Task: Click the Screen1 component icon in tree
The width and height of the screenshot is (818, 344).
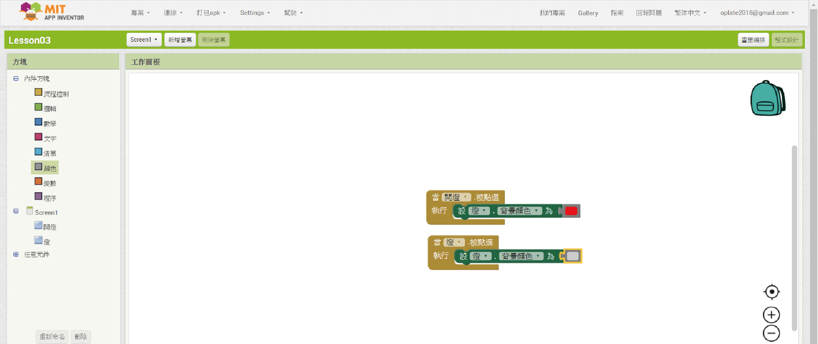Action: click(x=30, y=211)
